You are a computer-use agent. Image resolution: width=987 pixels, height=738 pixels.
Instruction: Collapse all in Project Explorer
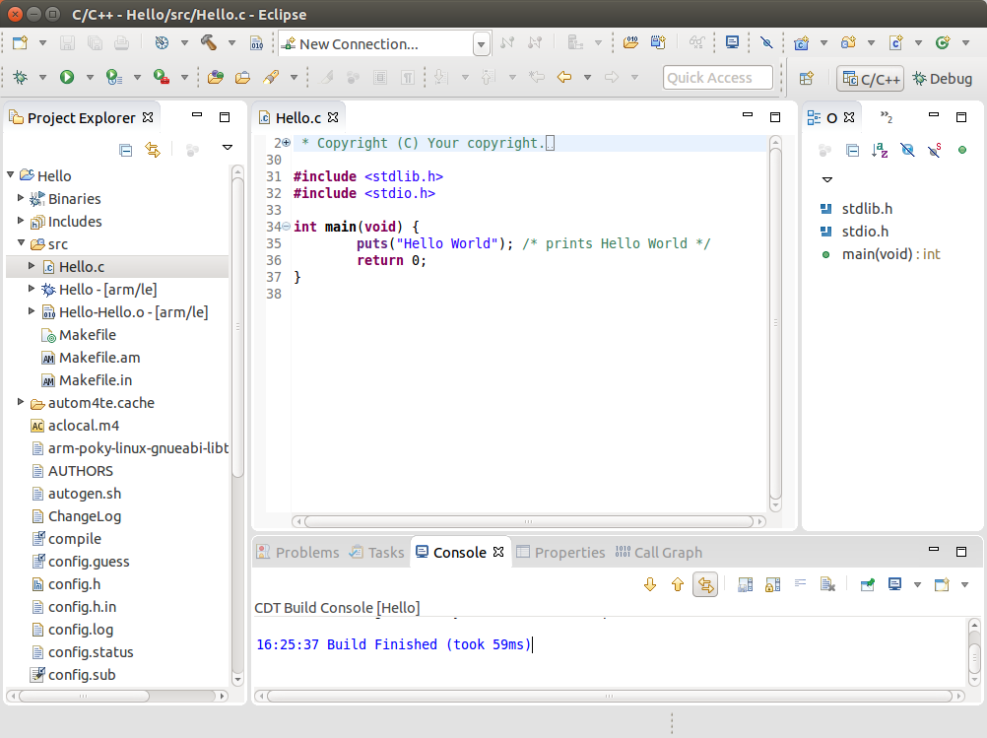[x=126, y=150]
